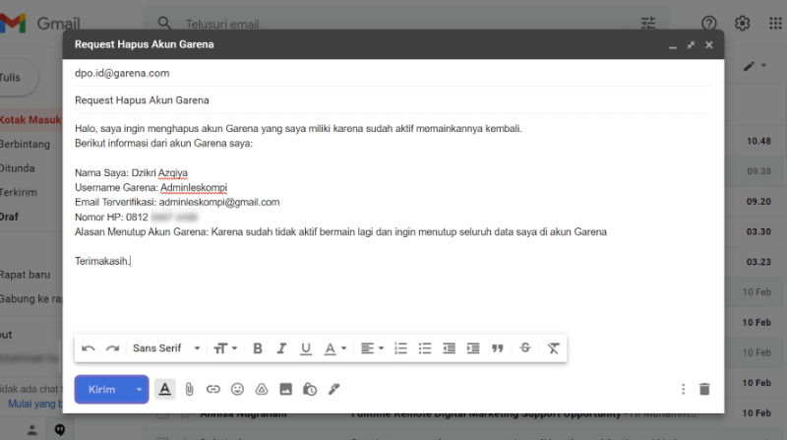The height and width of the screenshot is (440, 787).
Task: Toggle bold formatting
Action: [258, 348]
